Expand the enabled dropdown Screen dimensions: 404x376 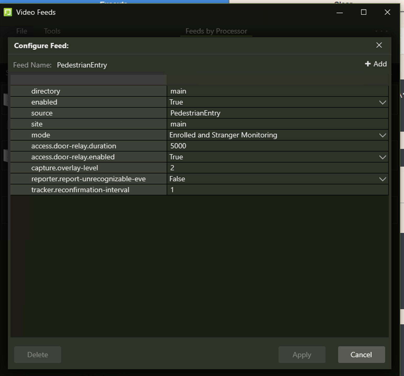pyautogui.click(x=382, y=102)
